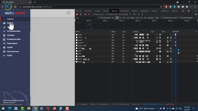Open DevTools settings gear icon
Image resolution: width=198 pixels, height=111 pixels.
[x=189, y=11]
